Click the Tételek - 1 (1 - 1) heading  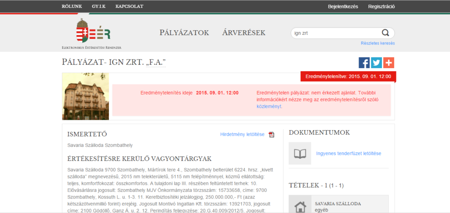(316, 186)
